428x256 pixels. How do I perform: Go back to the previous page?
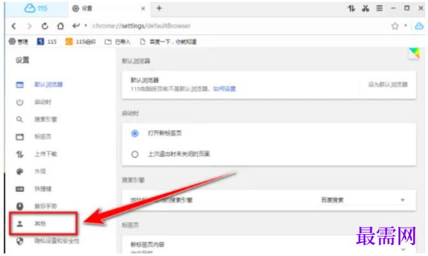point(13,26)
